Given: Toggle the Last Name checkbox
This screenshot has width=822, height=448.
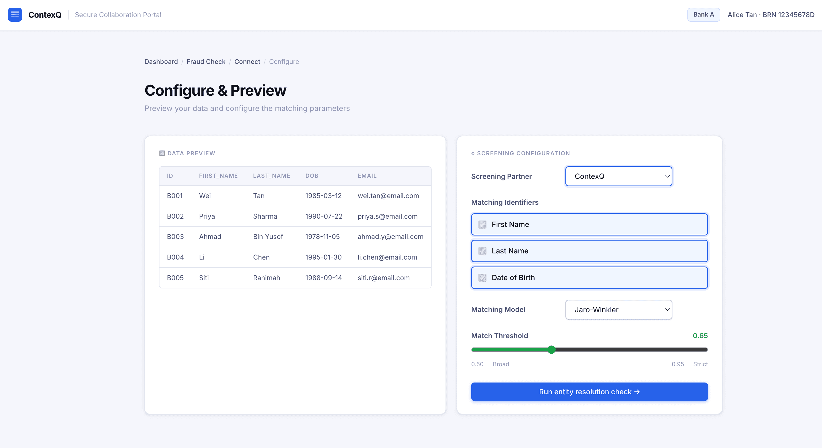Looking at the screenshot, I should [482, 251].
